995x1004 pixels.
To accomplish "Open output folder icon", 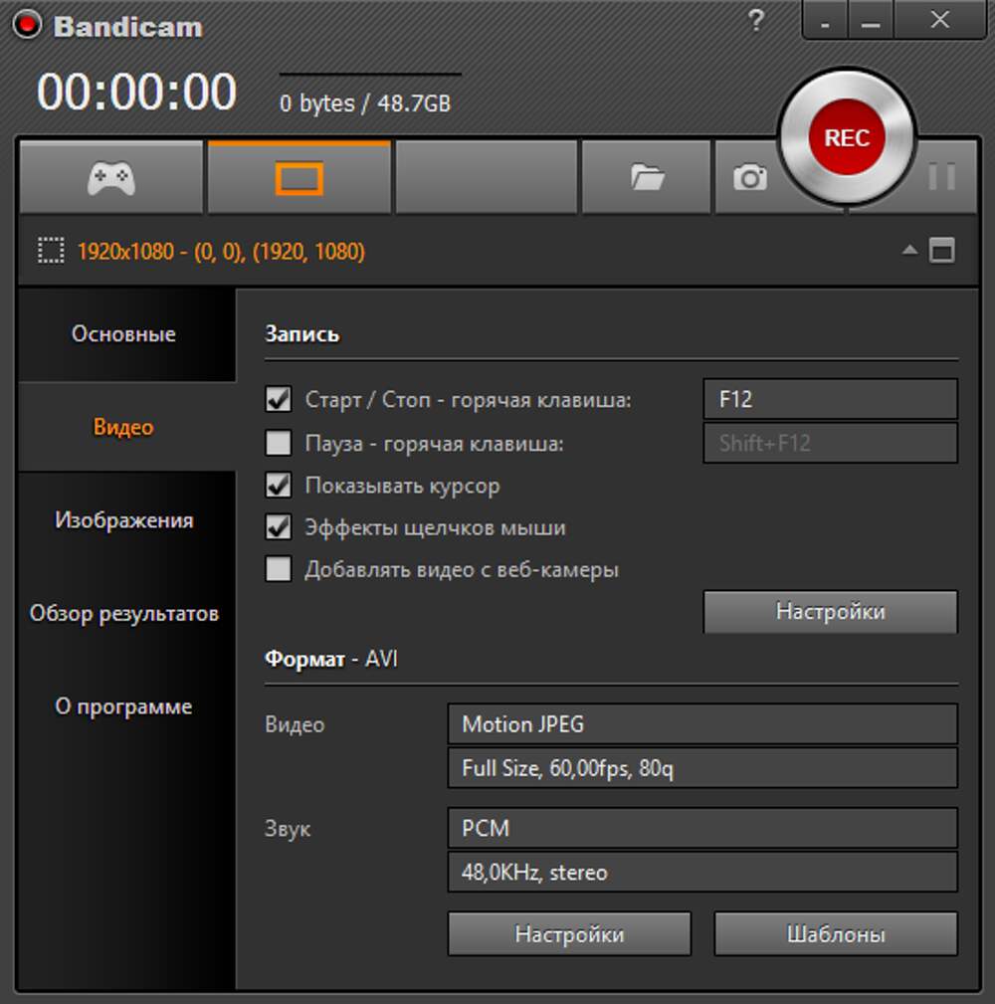I will (647, 178).
